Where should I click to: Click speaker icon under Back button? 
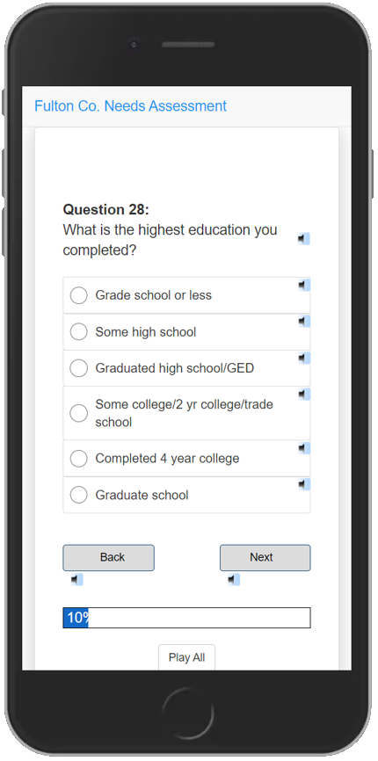tap(76, 579)
